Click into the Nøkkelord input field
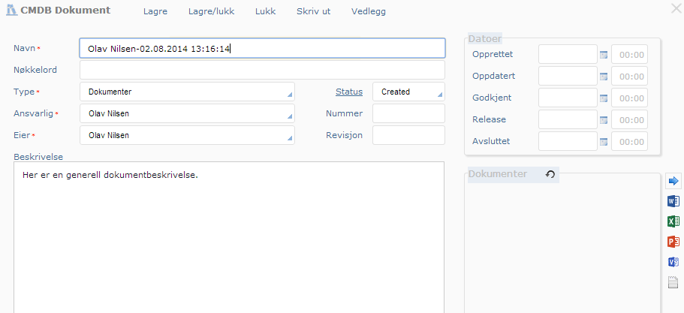684x313 pixels. click(262, 70)
